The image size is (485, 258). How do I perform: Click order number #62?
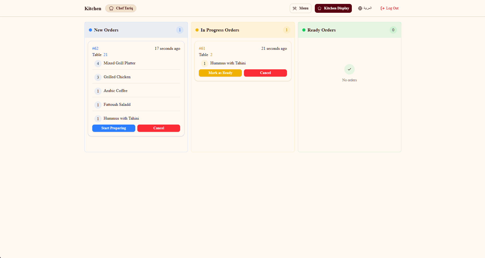point(95,48)
